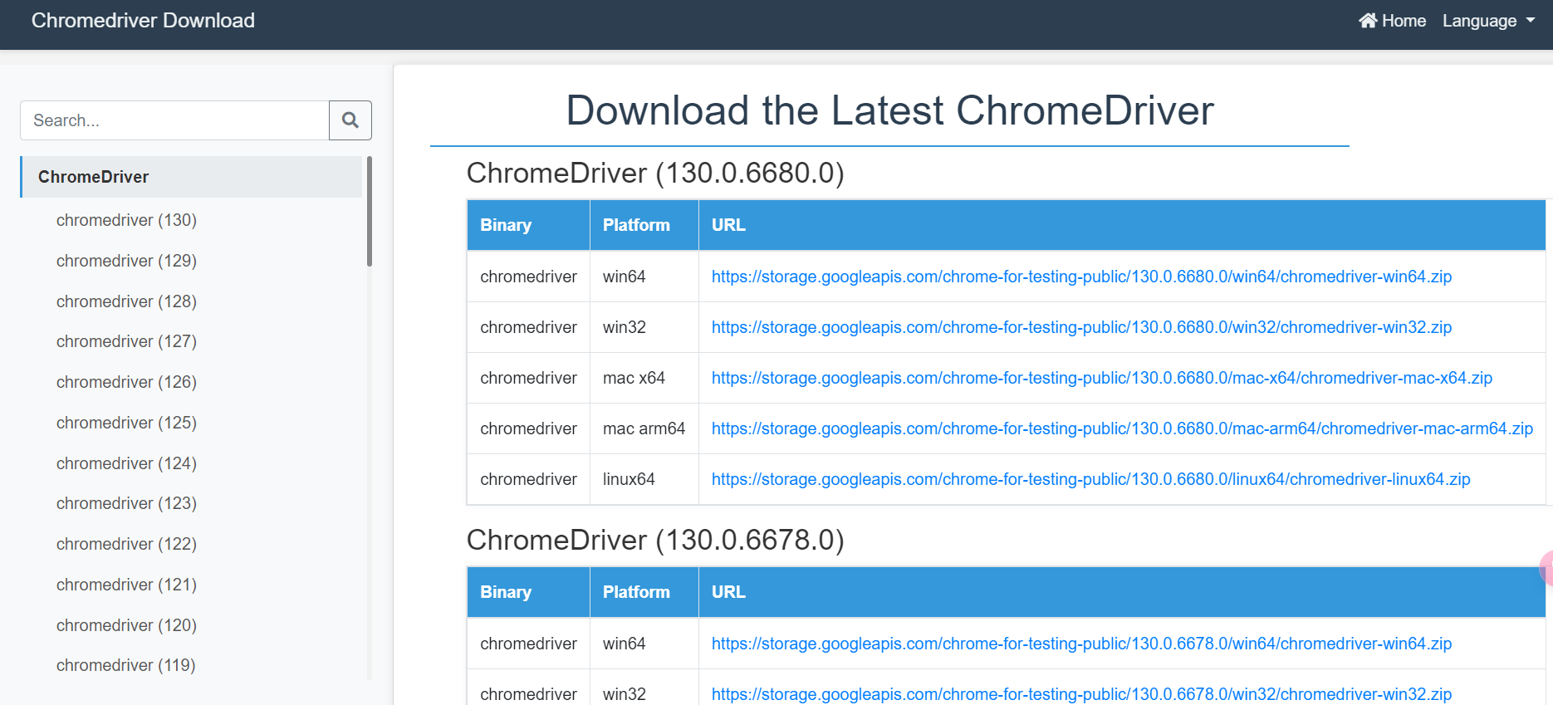
Task: Click 'Download the Latest ChromeDriver' title
Action: (x=889, y=110)
